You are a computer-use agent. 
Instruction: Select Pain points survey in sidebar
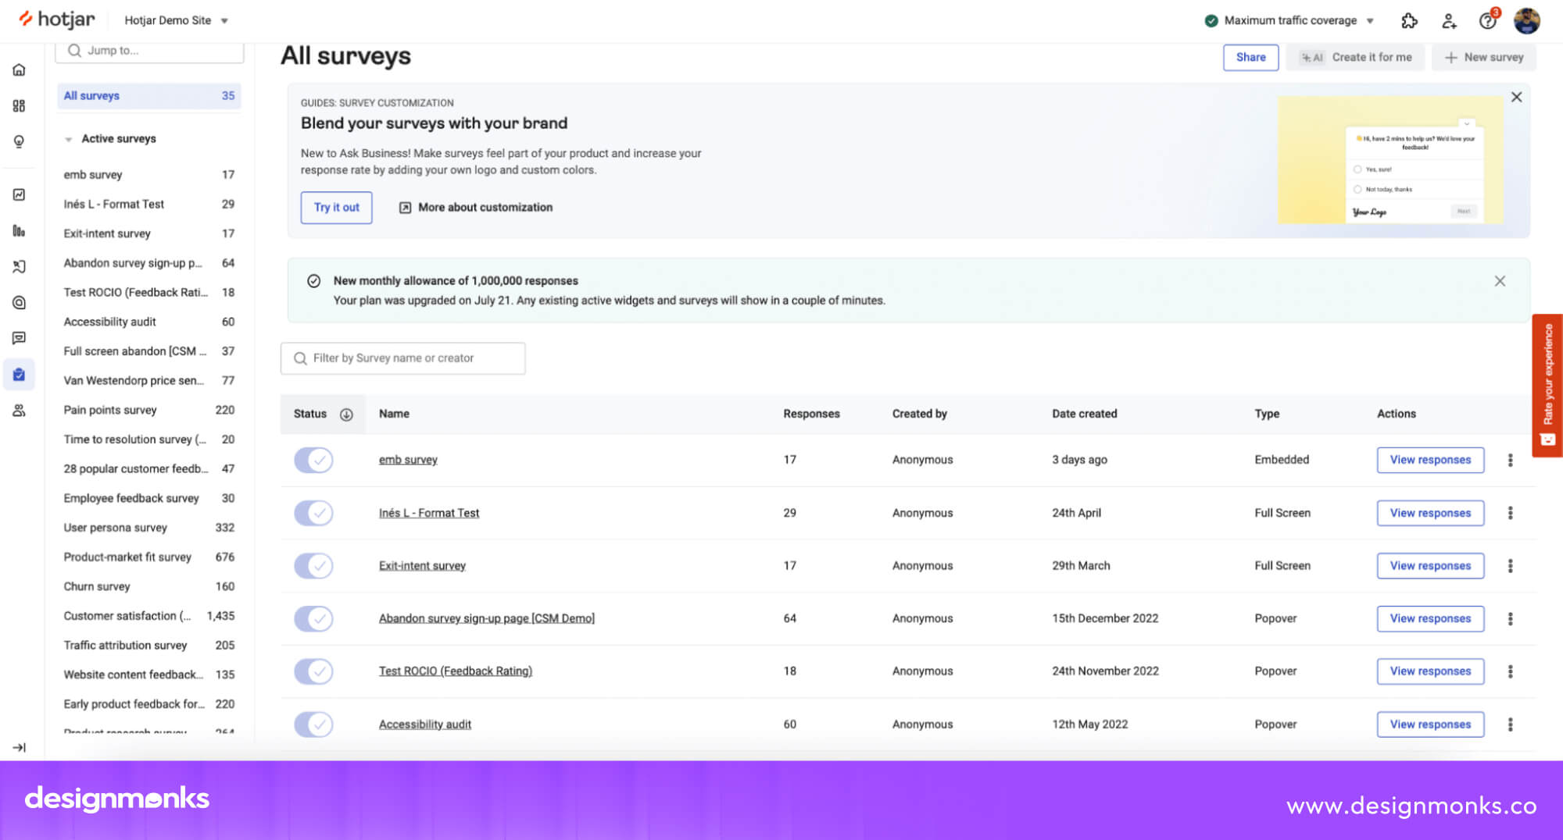tap(149, 410)
